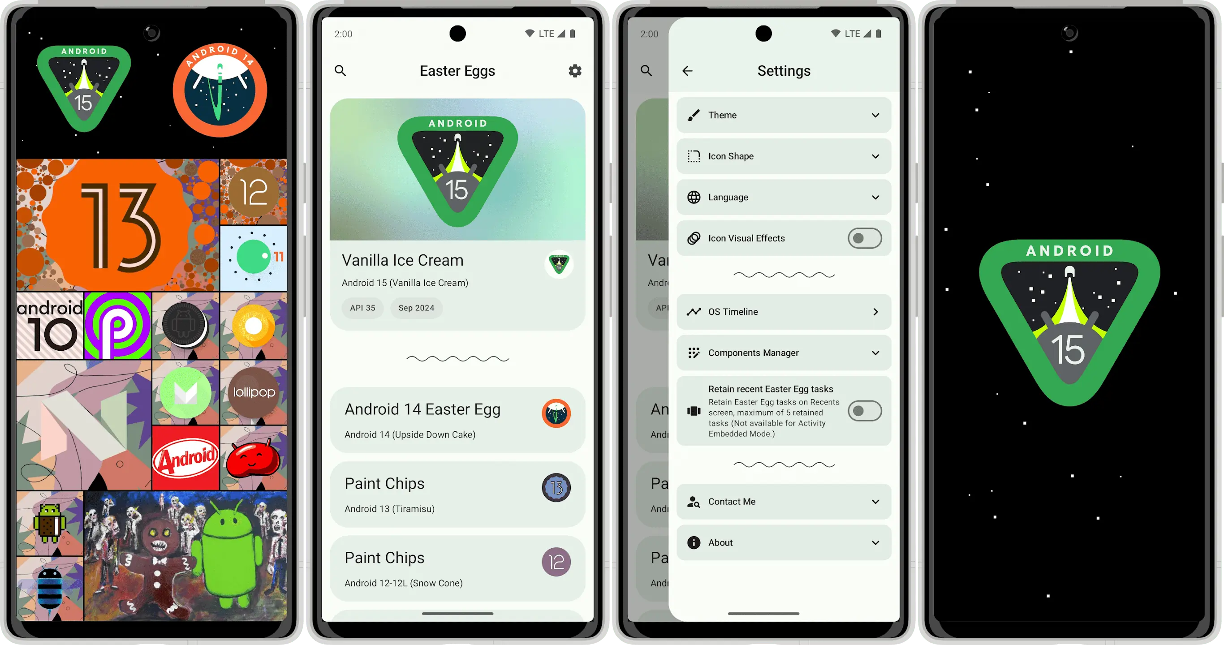The width and height of the screenshot is (1224, 645).
Task: Navigate back using the back arrow button
Action: (x=687, y=70)
